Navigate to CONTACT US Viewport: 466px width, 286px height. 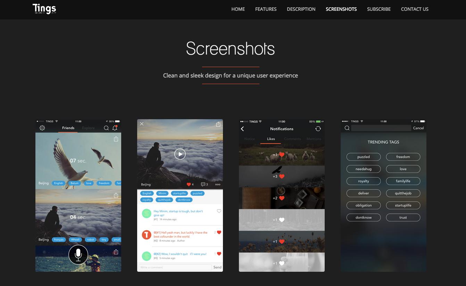click(x=415, y=9)
